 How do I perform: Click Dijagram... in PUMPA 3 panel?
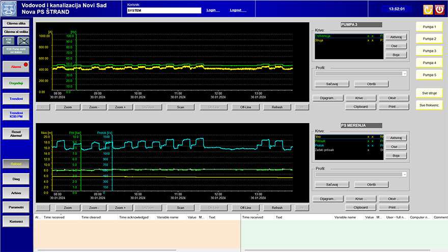[328, 98]
